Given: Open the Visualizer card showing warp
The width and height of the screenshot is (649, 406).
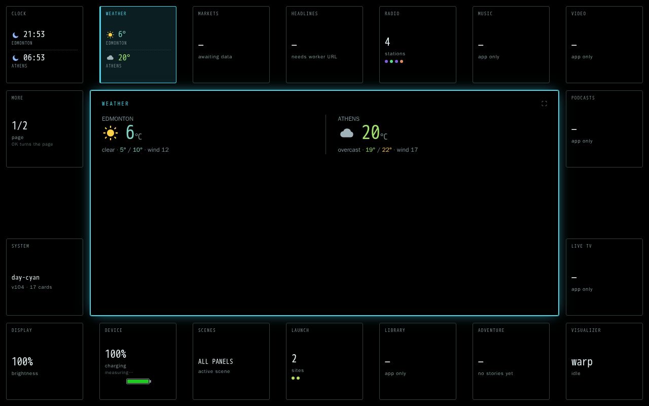Looking at the screenshot, I should point(604,361).
